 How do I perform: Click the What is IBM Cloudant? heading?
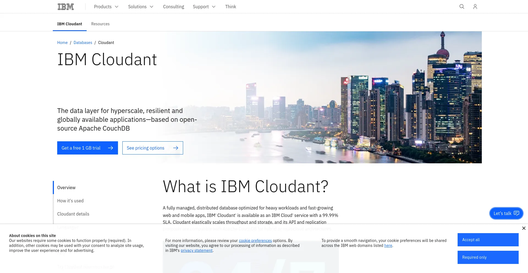click(246, 186)
